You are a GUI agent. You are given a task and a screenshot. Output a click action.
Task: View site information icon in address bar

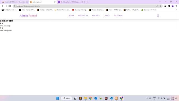tap(15, 6)
